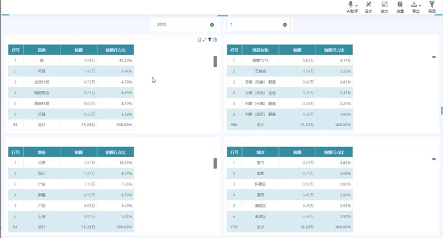
Task: Select the 四川 province cell
Action: (42, 173)
